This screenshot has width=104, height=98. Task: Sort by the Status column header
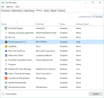(67, 24)
